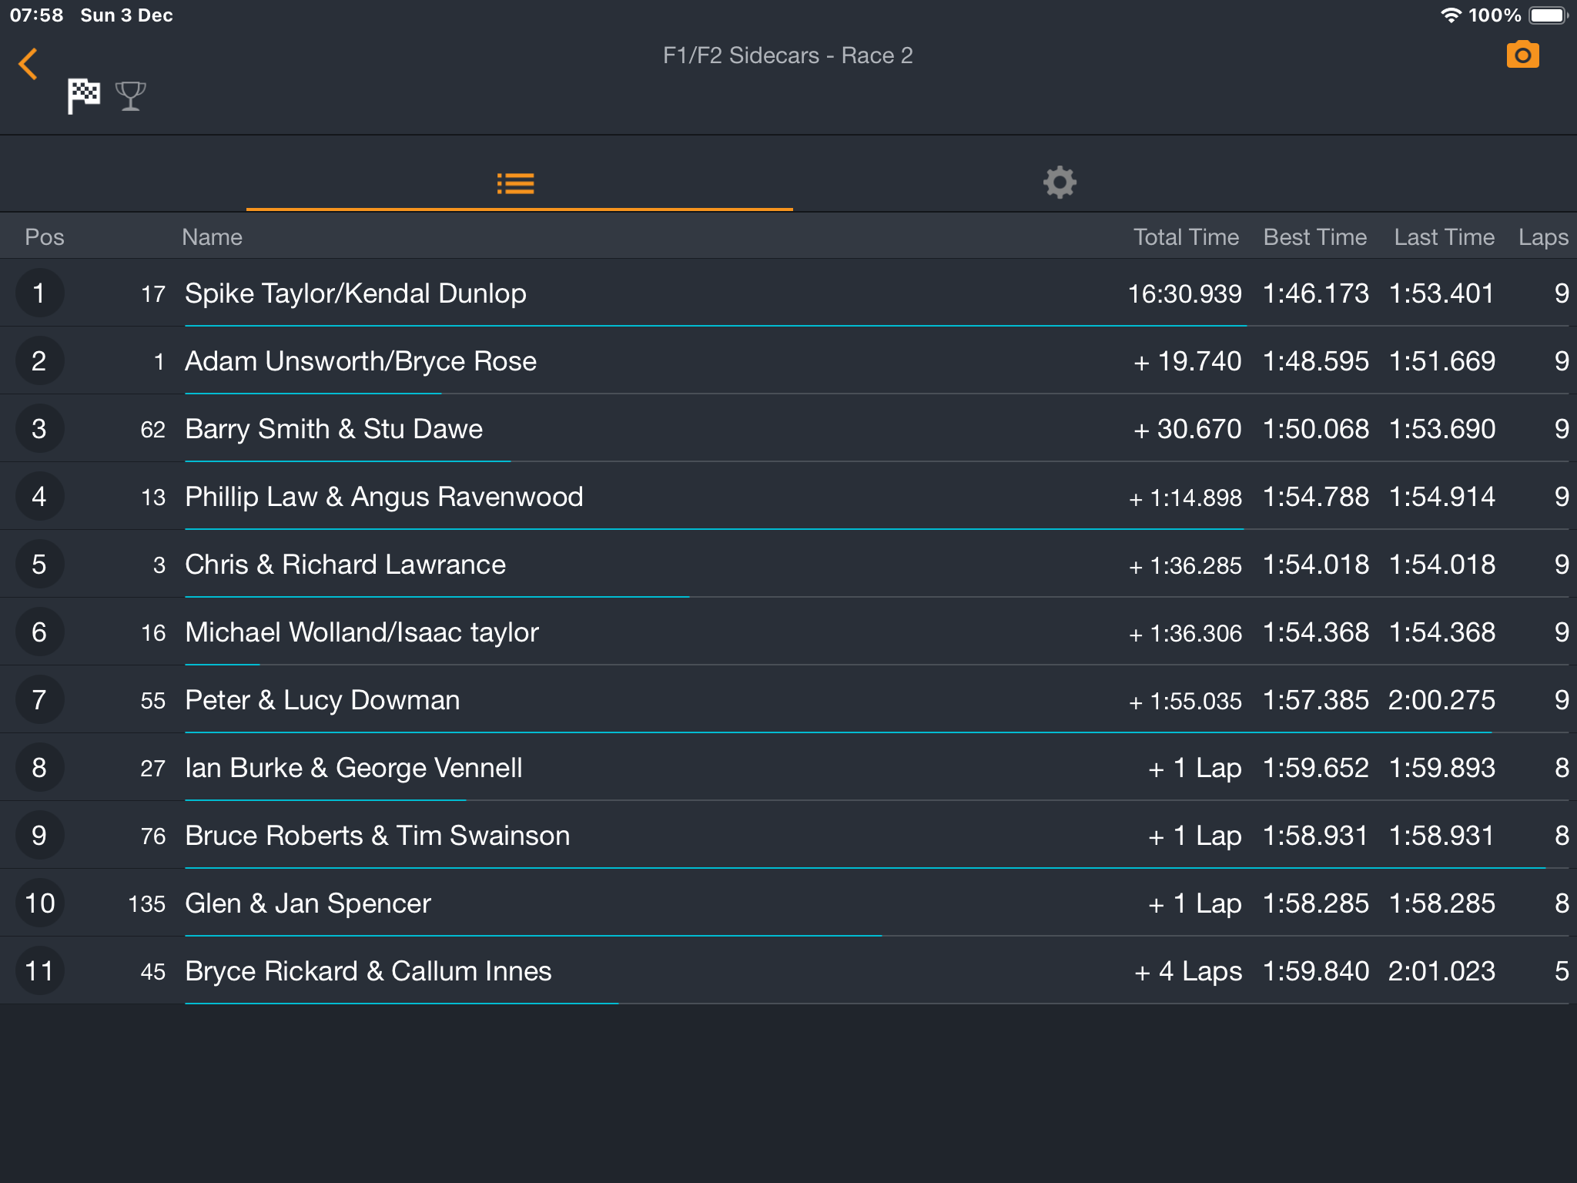This screenshot has height=1183, width=1577.
Task: Open the settings gear tab
Action: pyautogui.click(x=1060, y=183)
